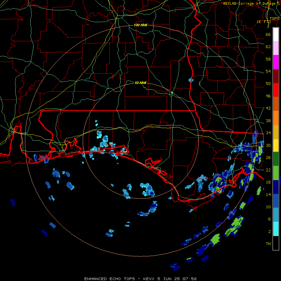Pick the cyan legend swatch
Image resolution: width=281 pixels, height=281 pixels.
[276, 229]
